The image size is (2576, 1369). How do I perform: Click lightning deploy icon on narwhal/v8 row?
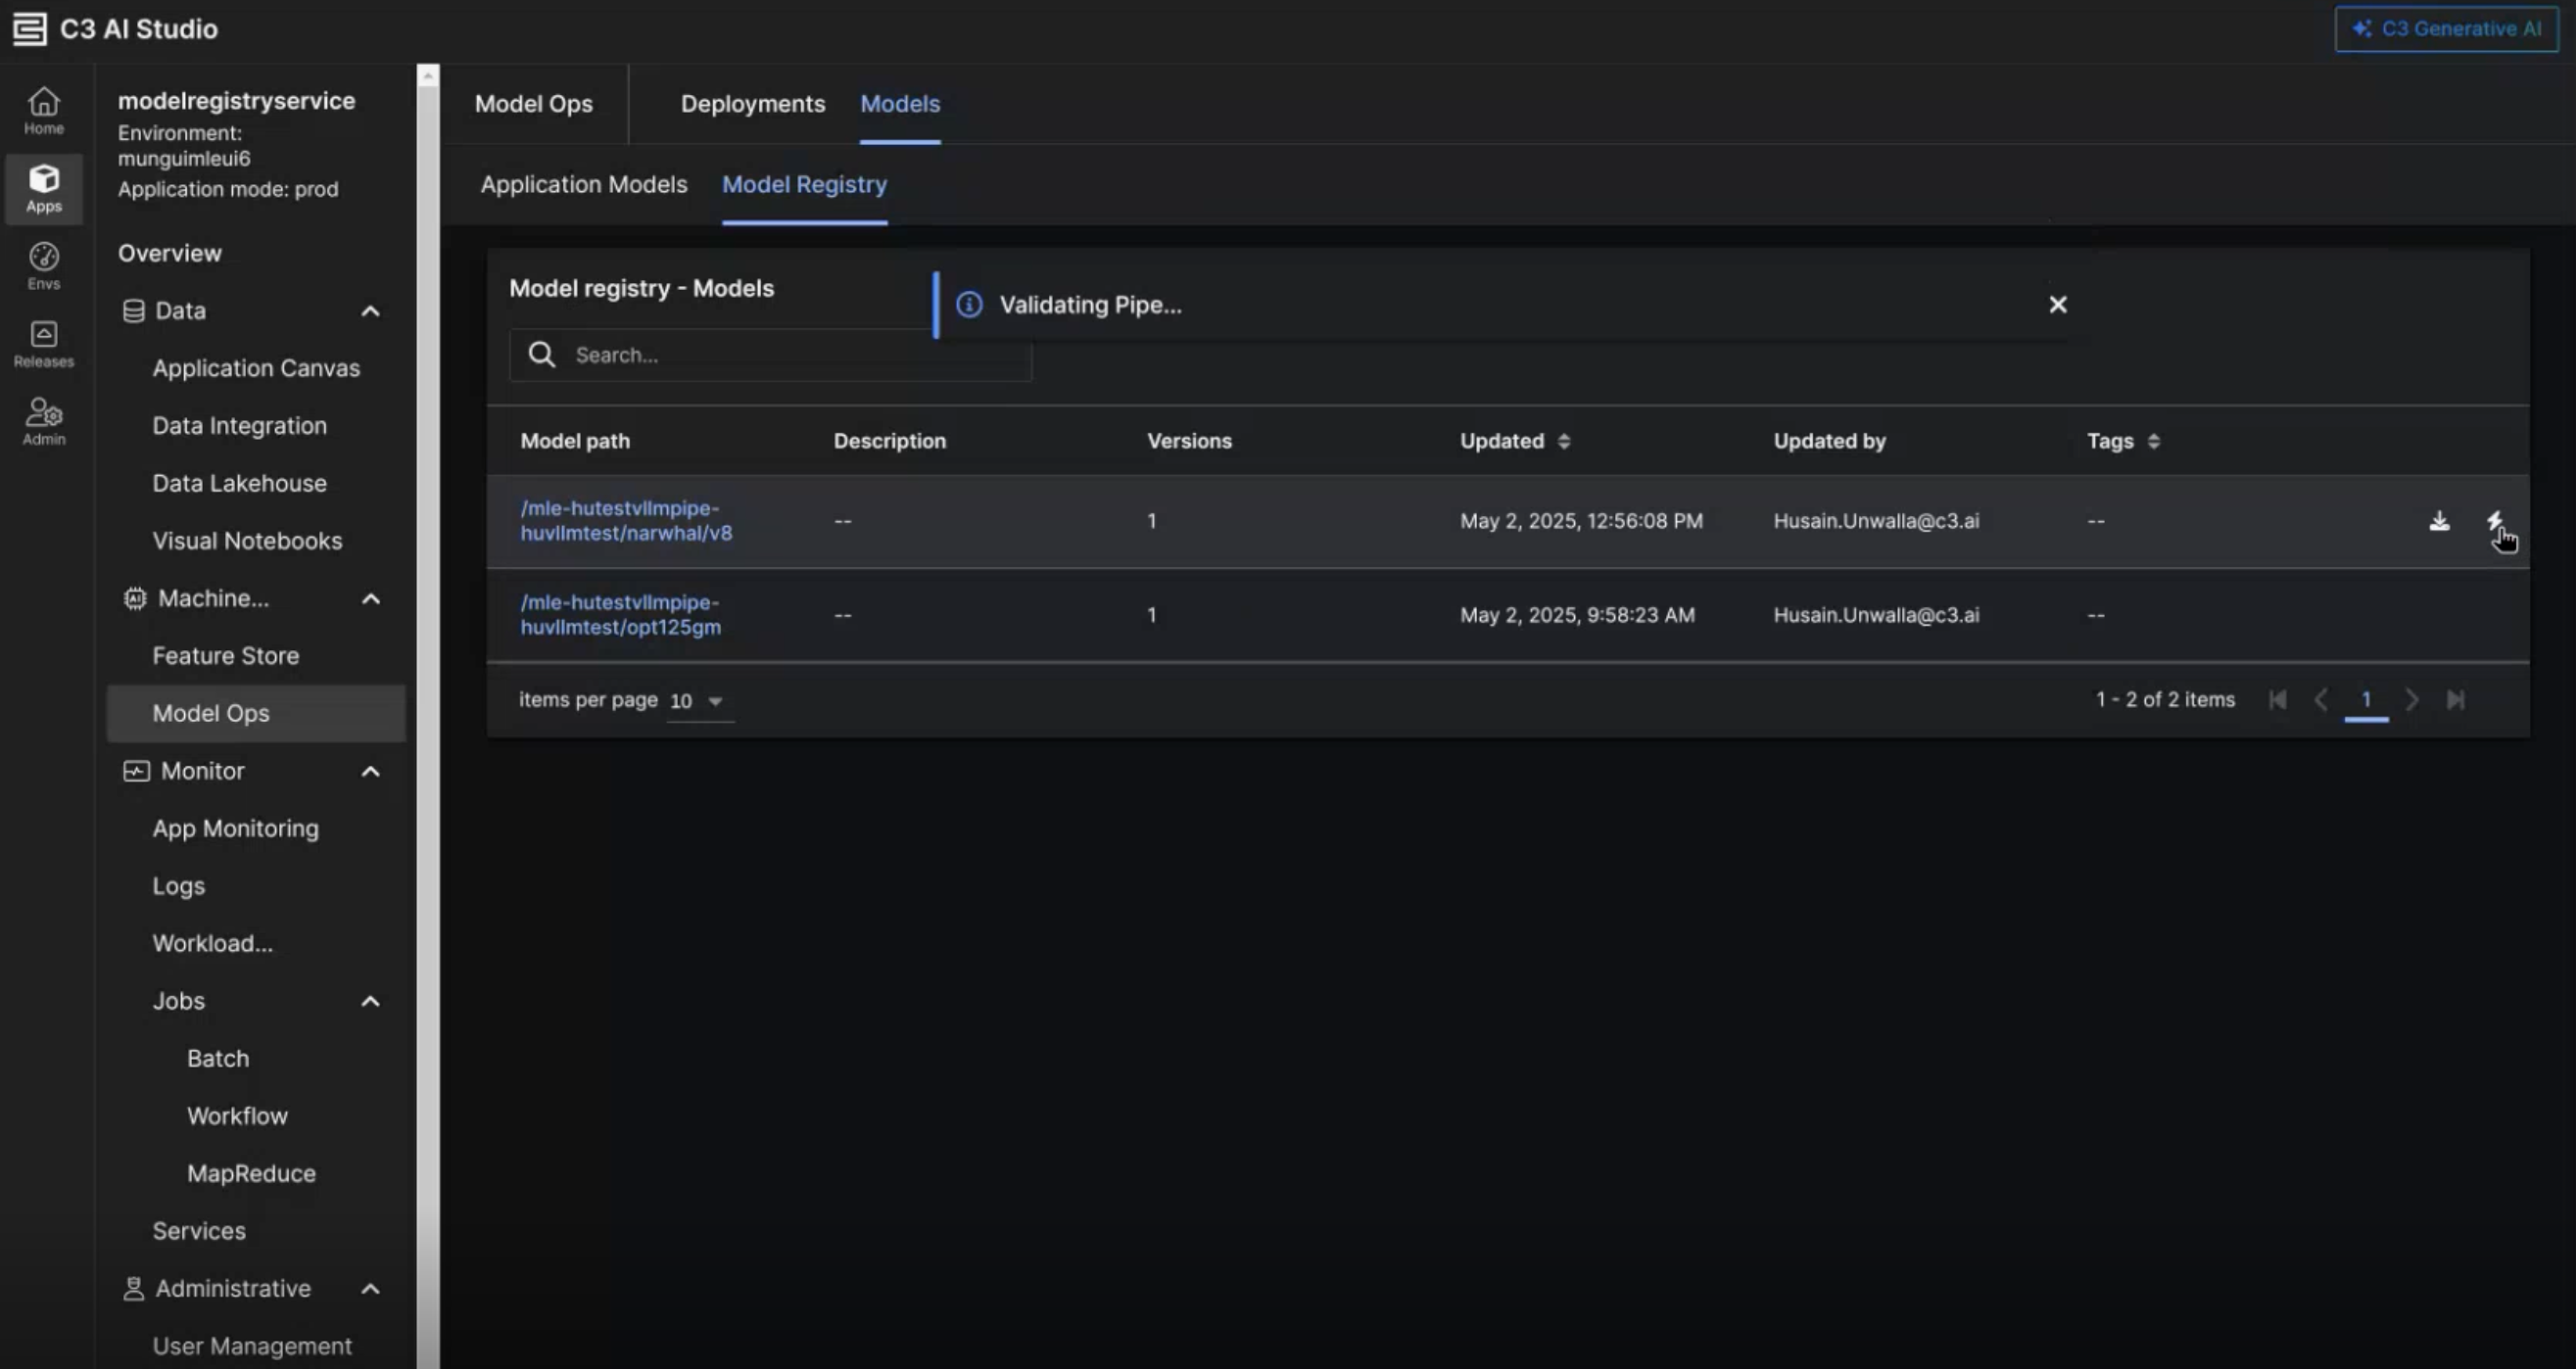2494,521
